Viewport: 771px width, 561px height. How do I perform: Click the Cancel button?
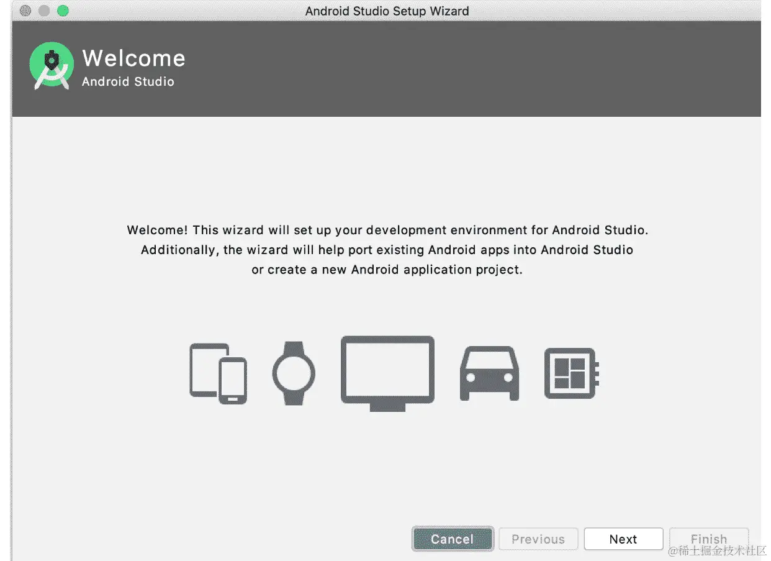(x=453, y=539)
